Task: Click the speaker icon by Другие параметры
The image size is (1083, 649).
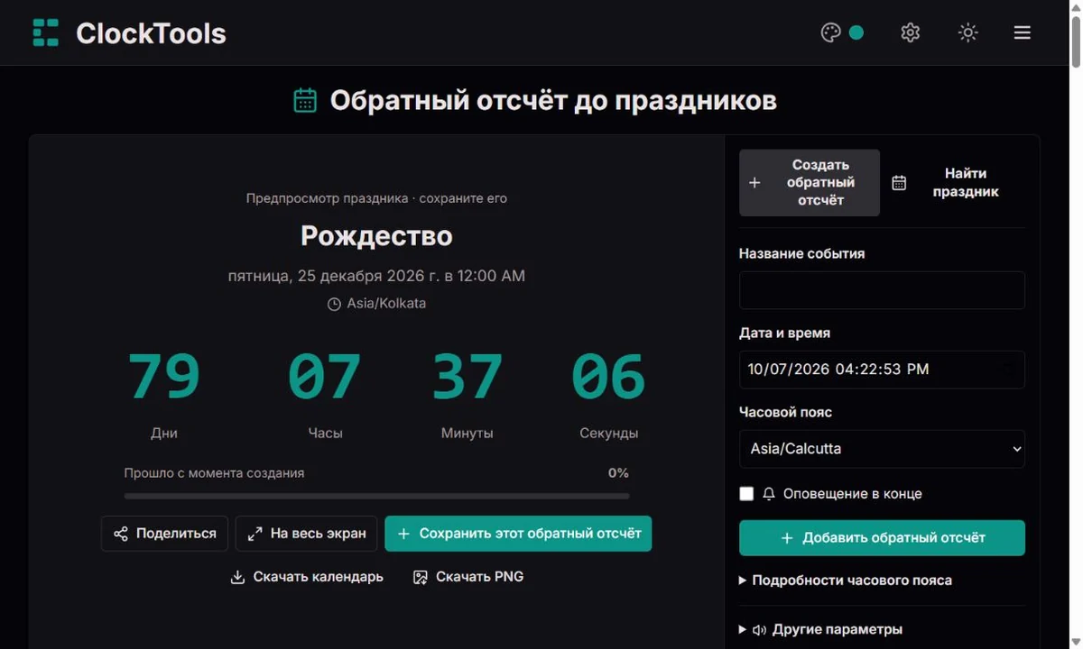Action: tap(759, 630)
